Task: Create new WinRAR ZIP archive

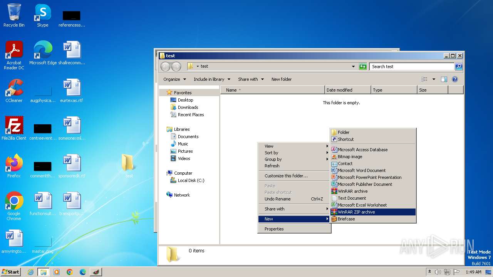Action: 373,212
